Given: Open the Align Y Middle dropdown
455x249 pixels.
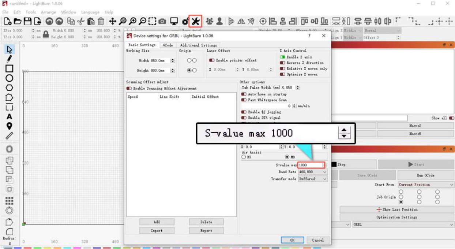Looking at the screenshot, I should pos(353,37).
